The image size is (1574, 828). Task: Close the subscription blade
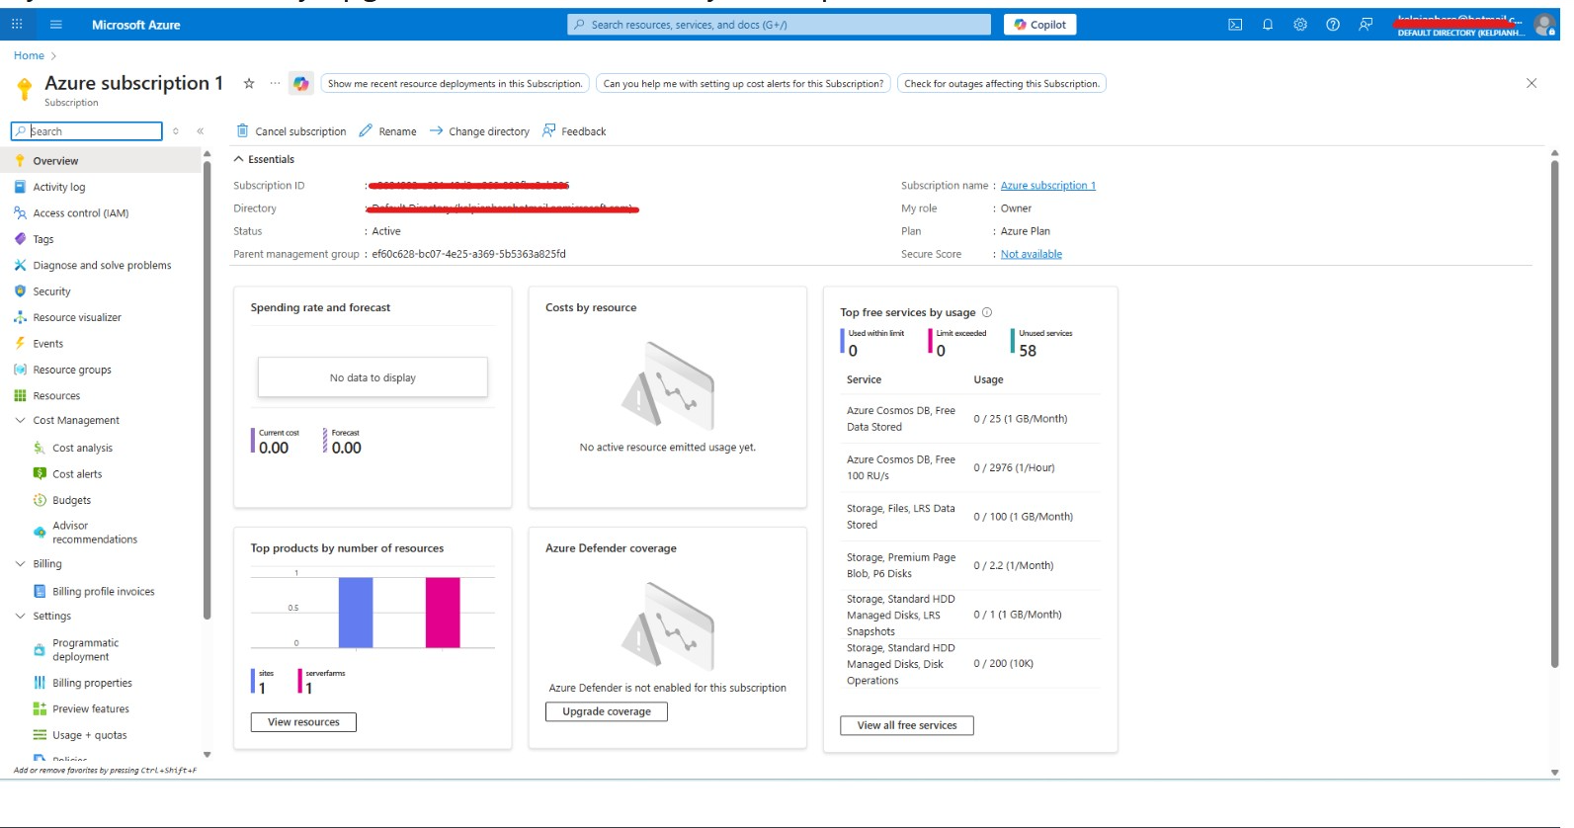point(1532,83)
